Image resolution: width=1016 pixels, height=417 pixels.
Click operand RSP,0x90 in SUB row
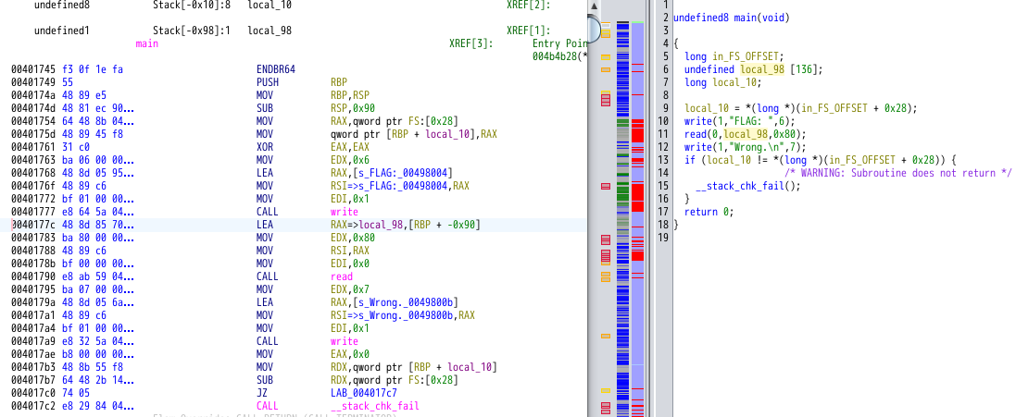(x=353, y=108)
